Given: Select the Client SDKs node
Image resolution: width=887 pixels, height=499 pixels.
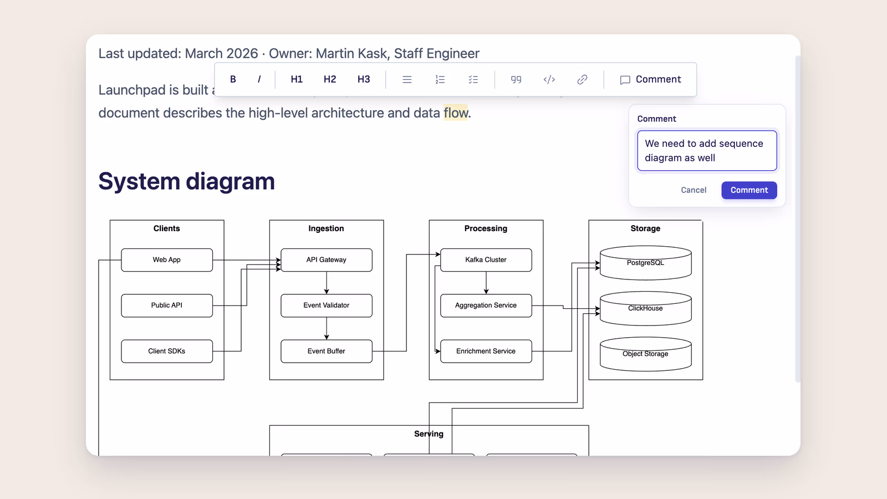Looking at the screenshot, I should (167, 351).
